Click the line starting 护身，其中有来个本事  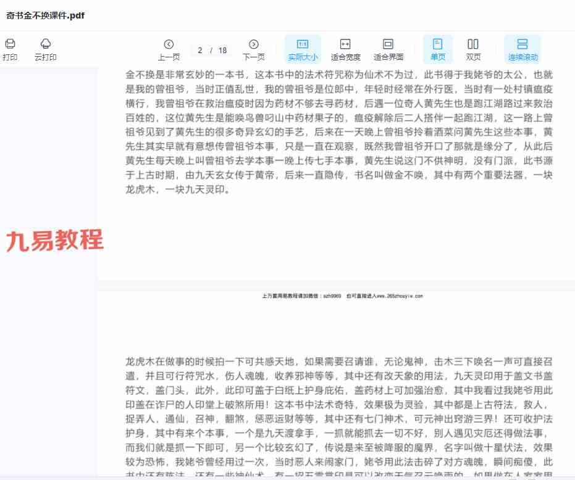click(338, 432)
